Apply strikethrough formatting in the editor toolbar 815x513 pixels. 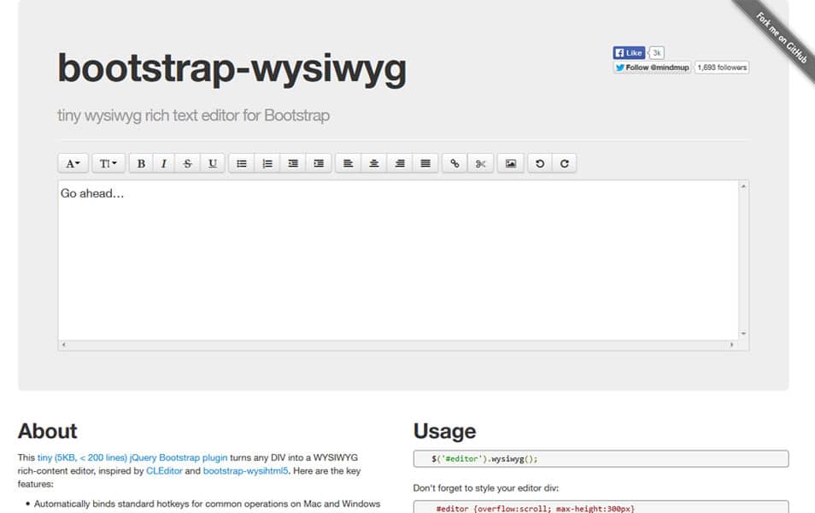click(x=187, y=162)
